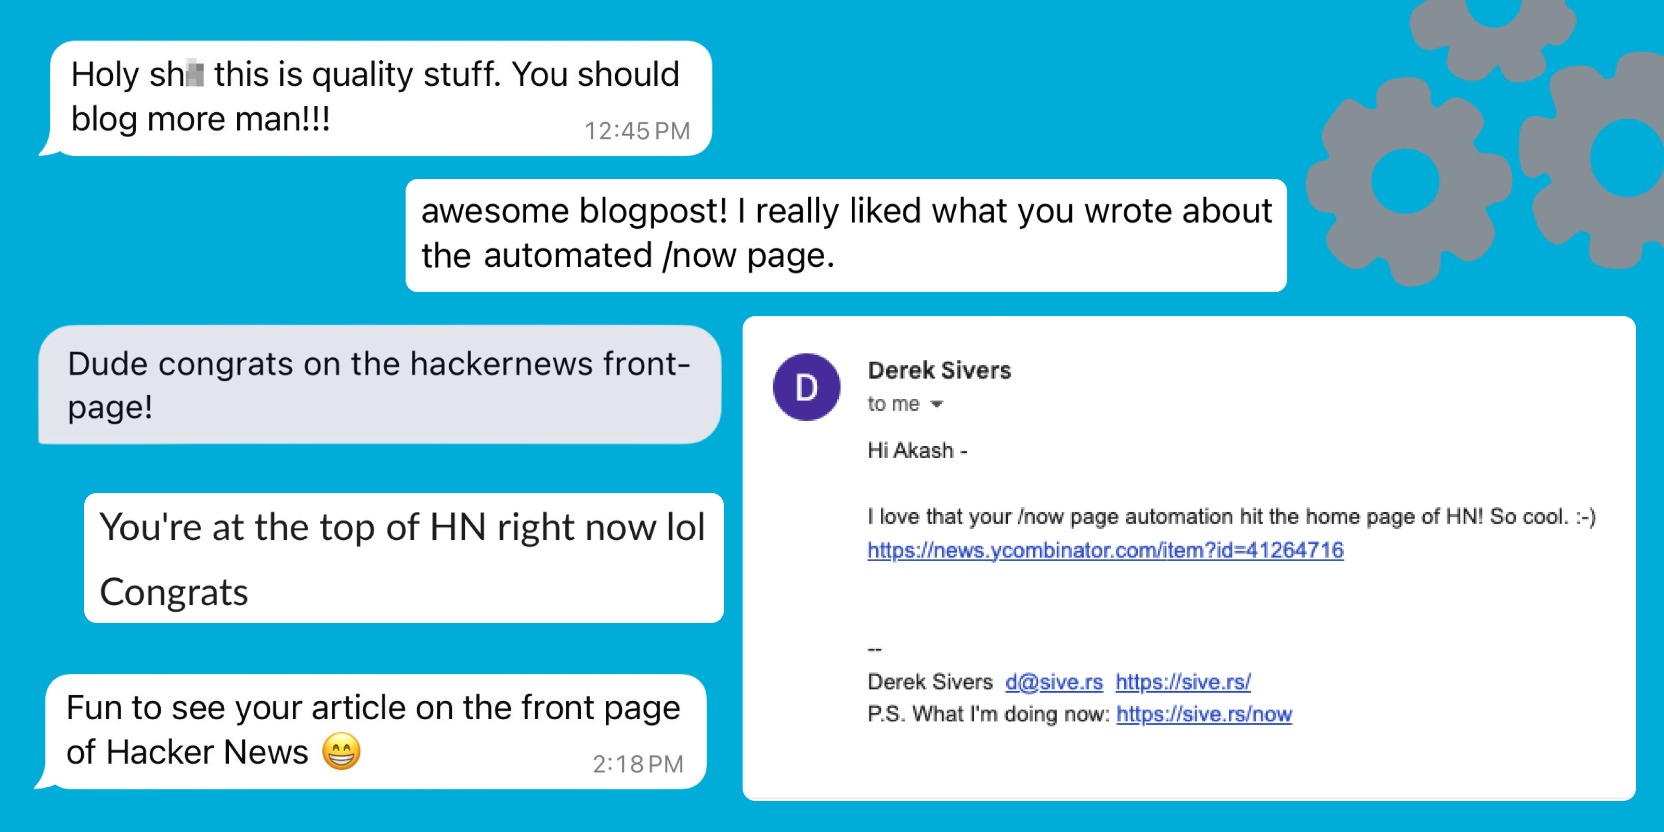Click the 12:45 PM timestamp

[x=637, y=131]
